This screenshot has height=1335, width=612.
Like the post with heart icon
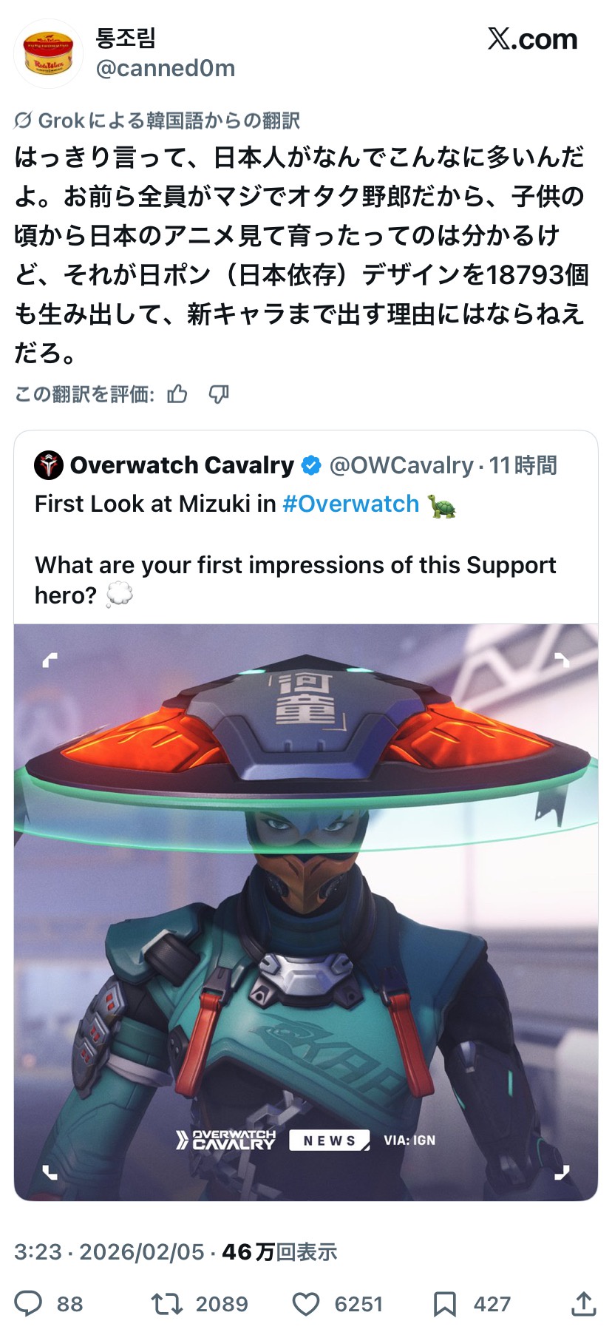tap(305, 1303)
